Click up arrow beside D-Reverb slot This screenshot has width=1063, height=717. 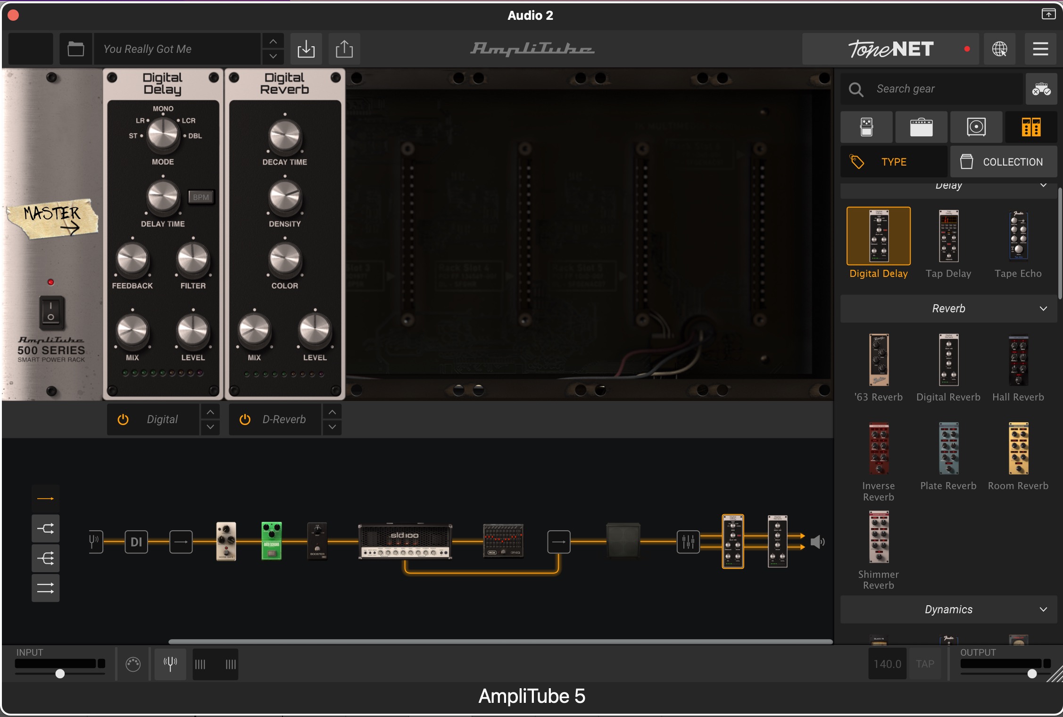pyautogui.click(x=332, y=412)
